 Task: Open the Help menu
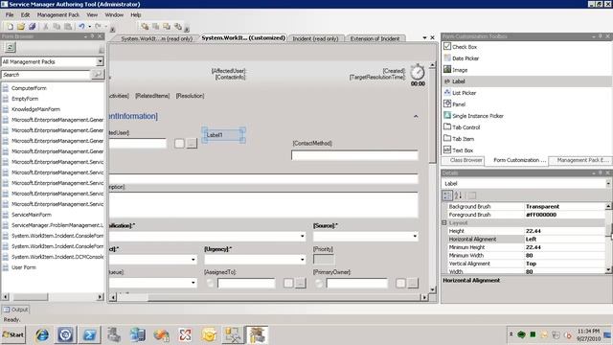coord(136,15)
